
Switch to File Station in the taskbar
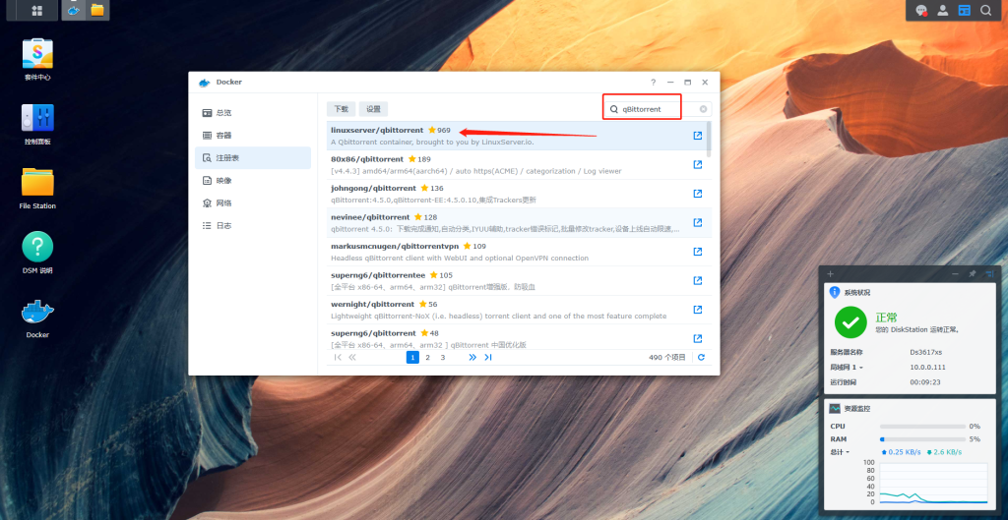pyautogui.click(x=97, y=10)
